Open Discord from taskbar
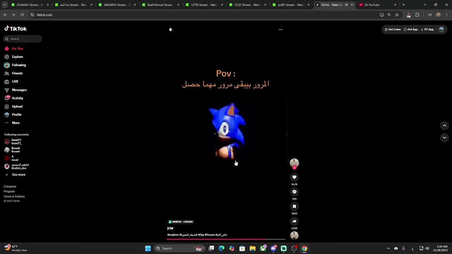The width and height of the screenshot is (452, 254). 273,248
